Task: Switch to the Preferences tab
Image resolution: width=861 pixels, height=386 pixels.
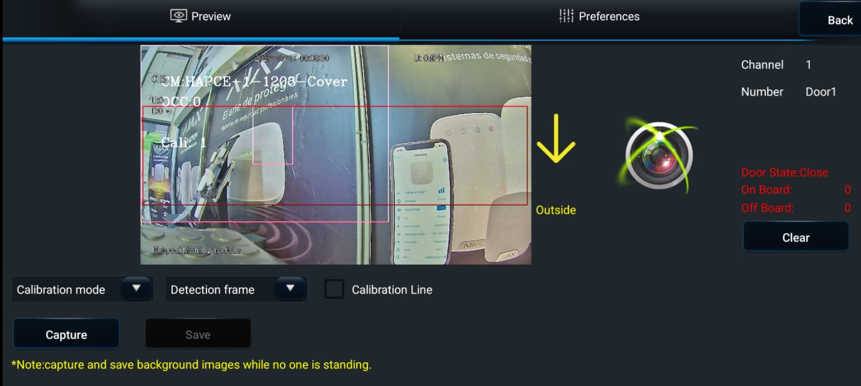Action: 599,16
